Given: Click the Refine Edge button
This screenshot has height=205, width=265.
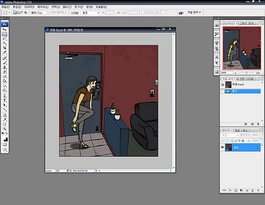Looking at the screenshot, I should click(x=153, y=13).
